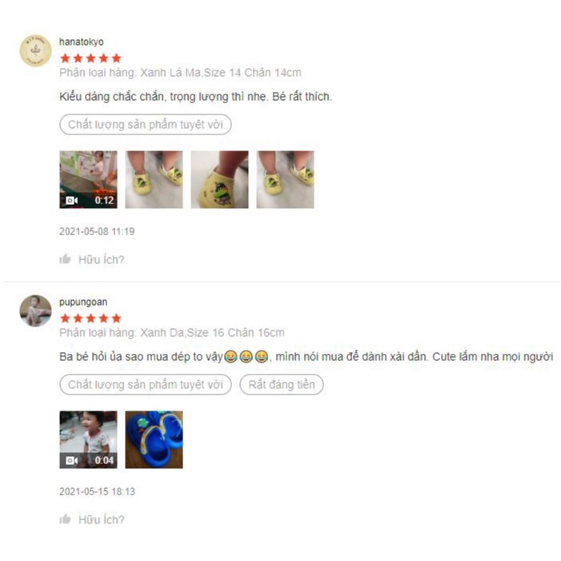The image size is (561, 561).
Task: Click the 2021-05-15 18:13 timestamp
Action: [x=97, y=491]
